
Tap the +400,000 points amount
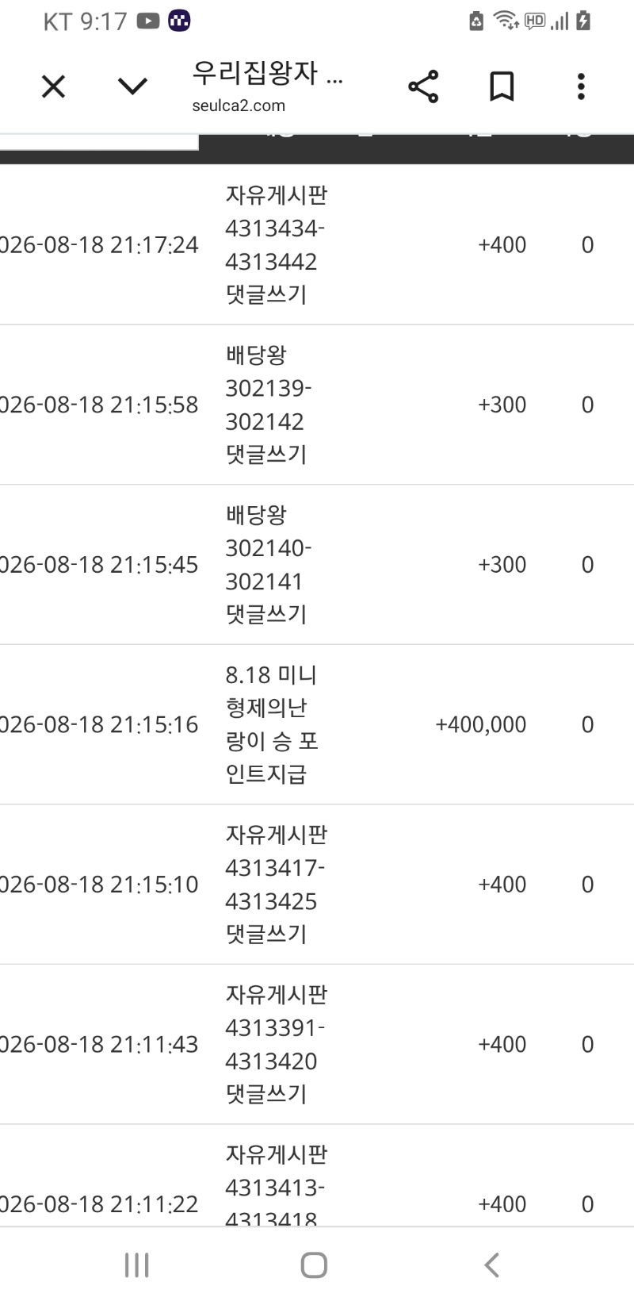[x=480, y=724]
